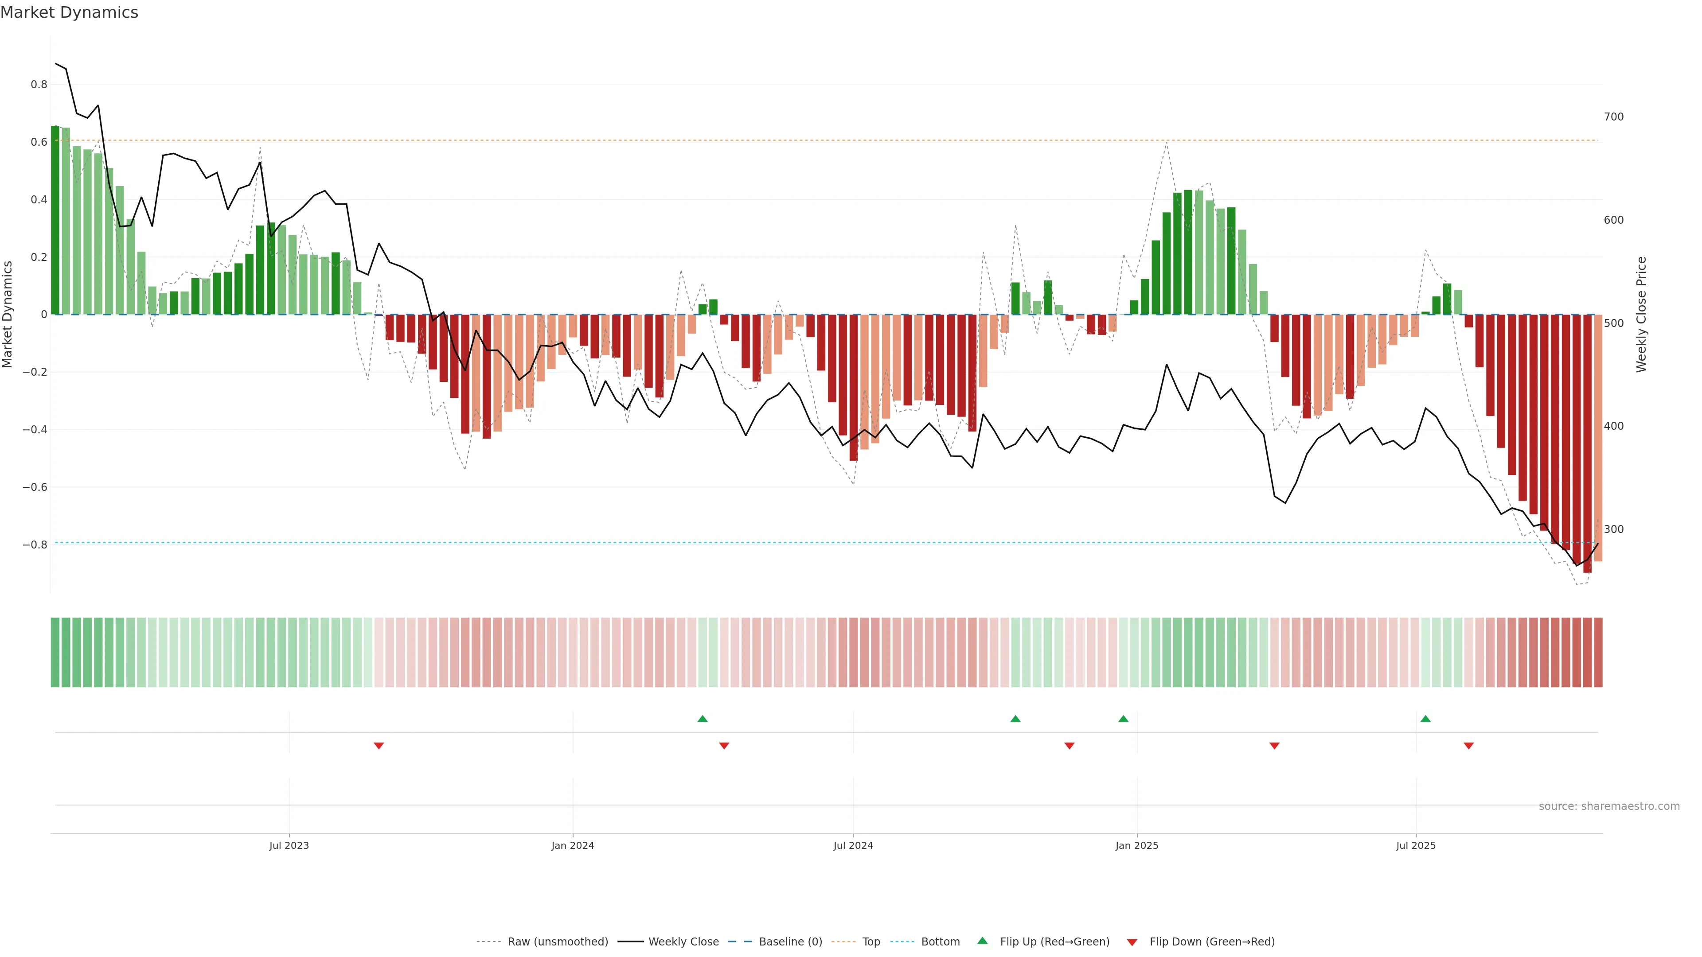Hide the Bottom threshold line via legend
Screen dimensions: 1702x957
pos(940,942)
